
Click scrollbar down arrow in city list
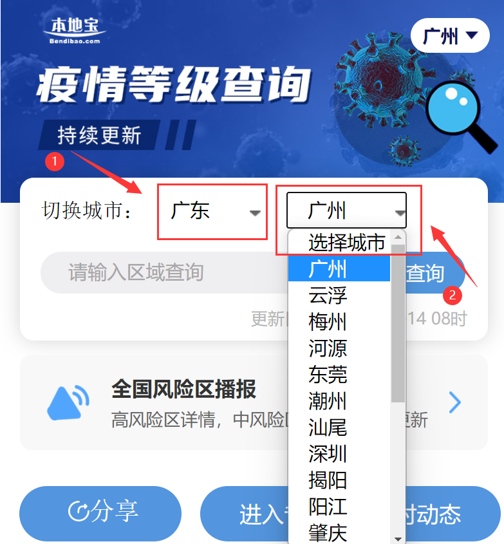pos(398,539)
